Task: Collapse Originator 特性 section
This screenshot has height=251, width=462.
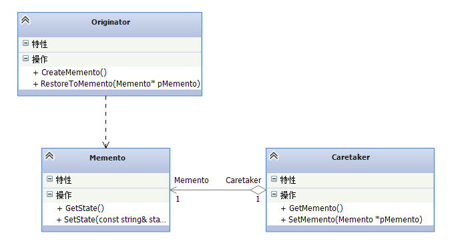Action: 25,43
